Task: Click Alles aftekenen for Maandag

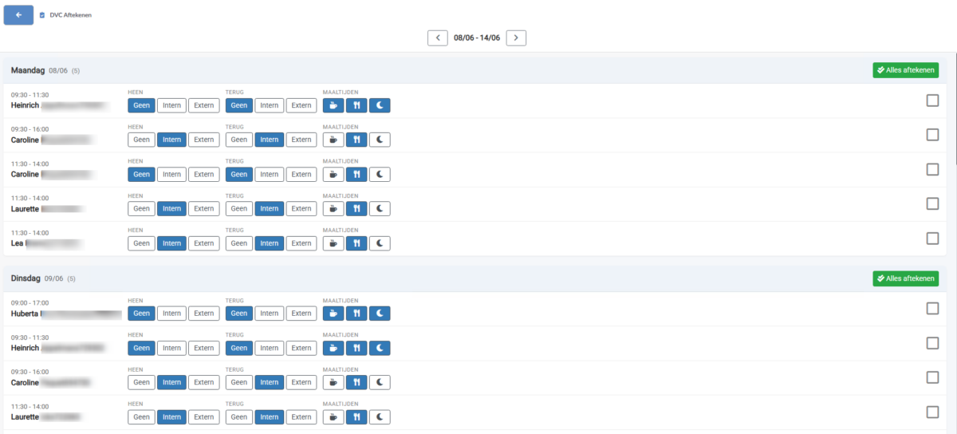Action: [905, 70]
